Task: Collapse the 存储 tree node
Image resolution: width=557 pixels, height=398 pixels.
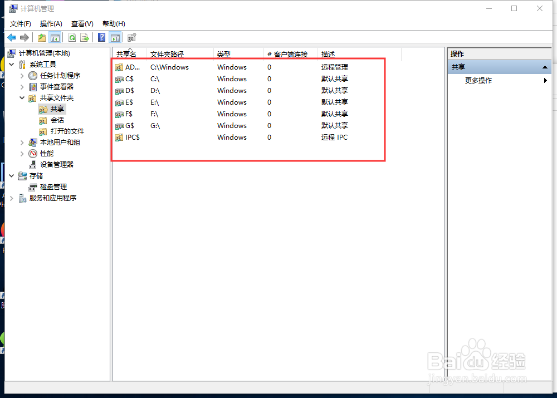Action: click(11, 176)
